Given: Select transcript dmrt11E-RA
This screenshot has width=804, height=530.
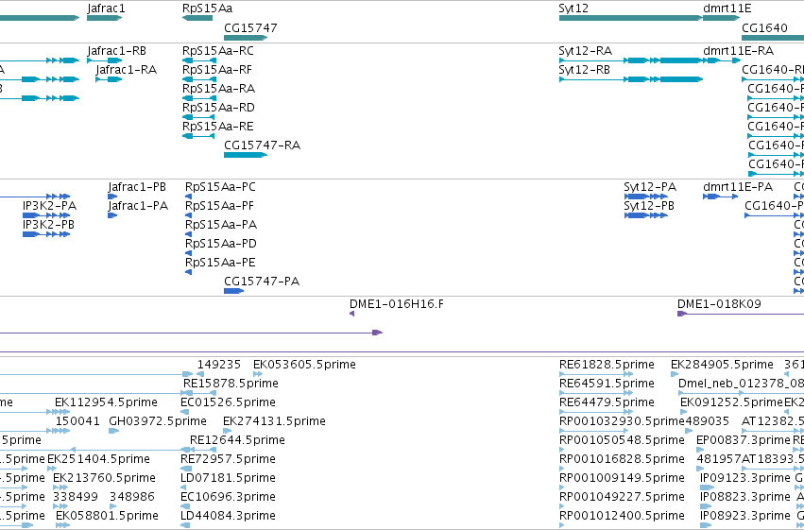Looking at the screenshot, I should (x=722, y=60).
